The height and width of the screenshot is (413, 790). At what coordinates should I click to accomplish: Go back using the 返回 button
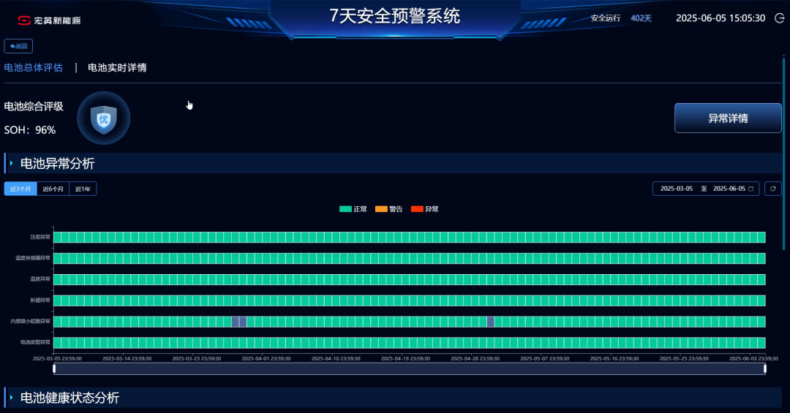[x=18, y=46]
